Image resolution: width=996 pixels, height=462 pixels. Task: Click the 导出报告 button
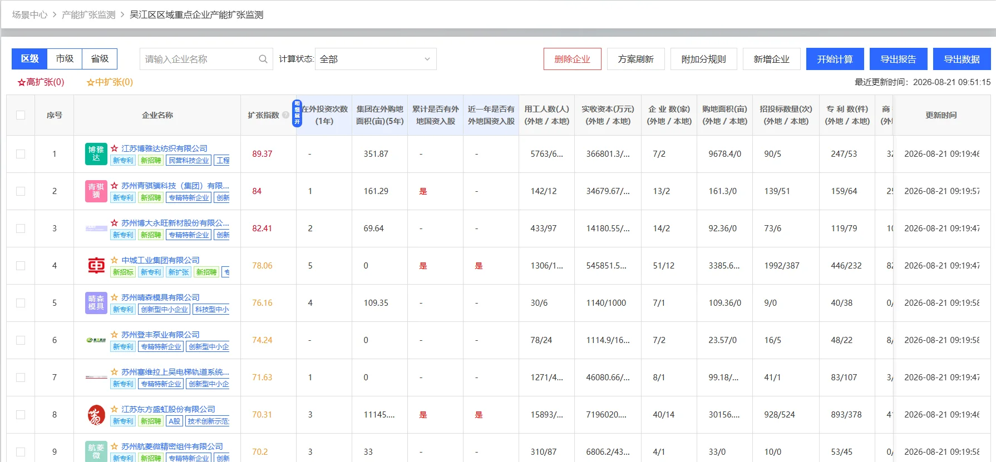(899, 59)
